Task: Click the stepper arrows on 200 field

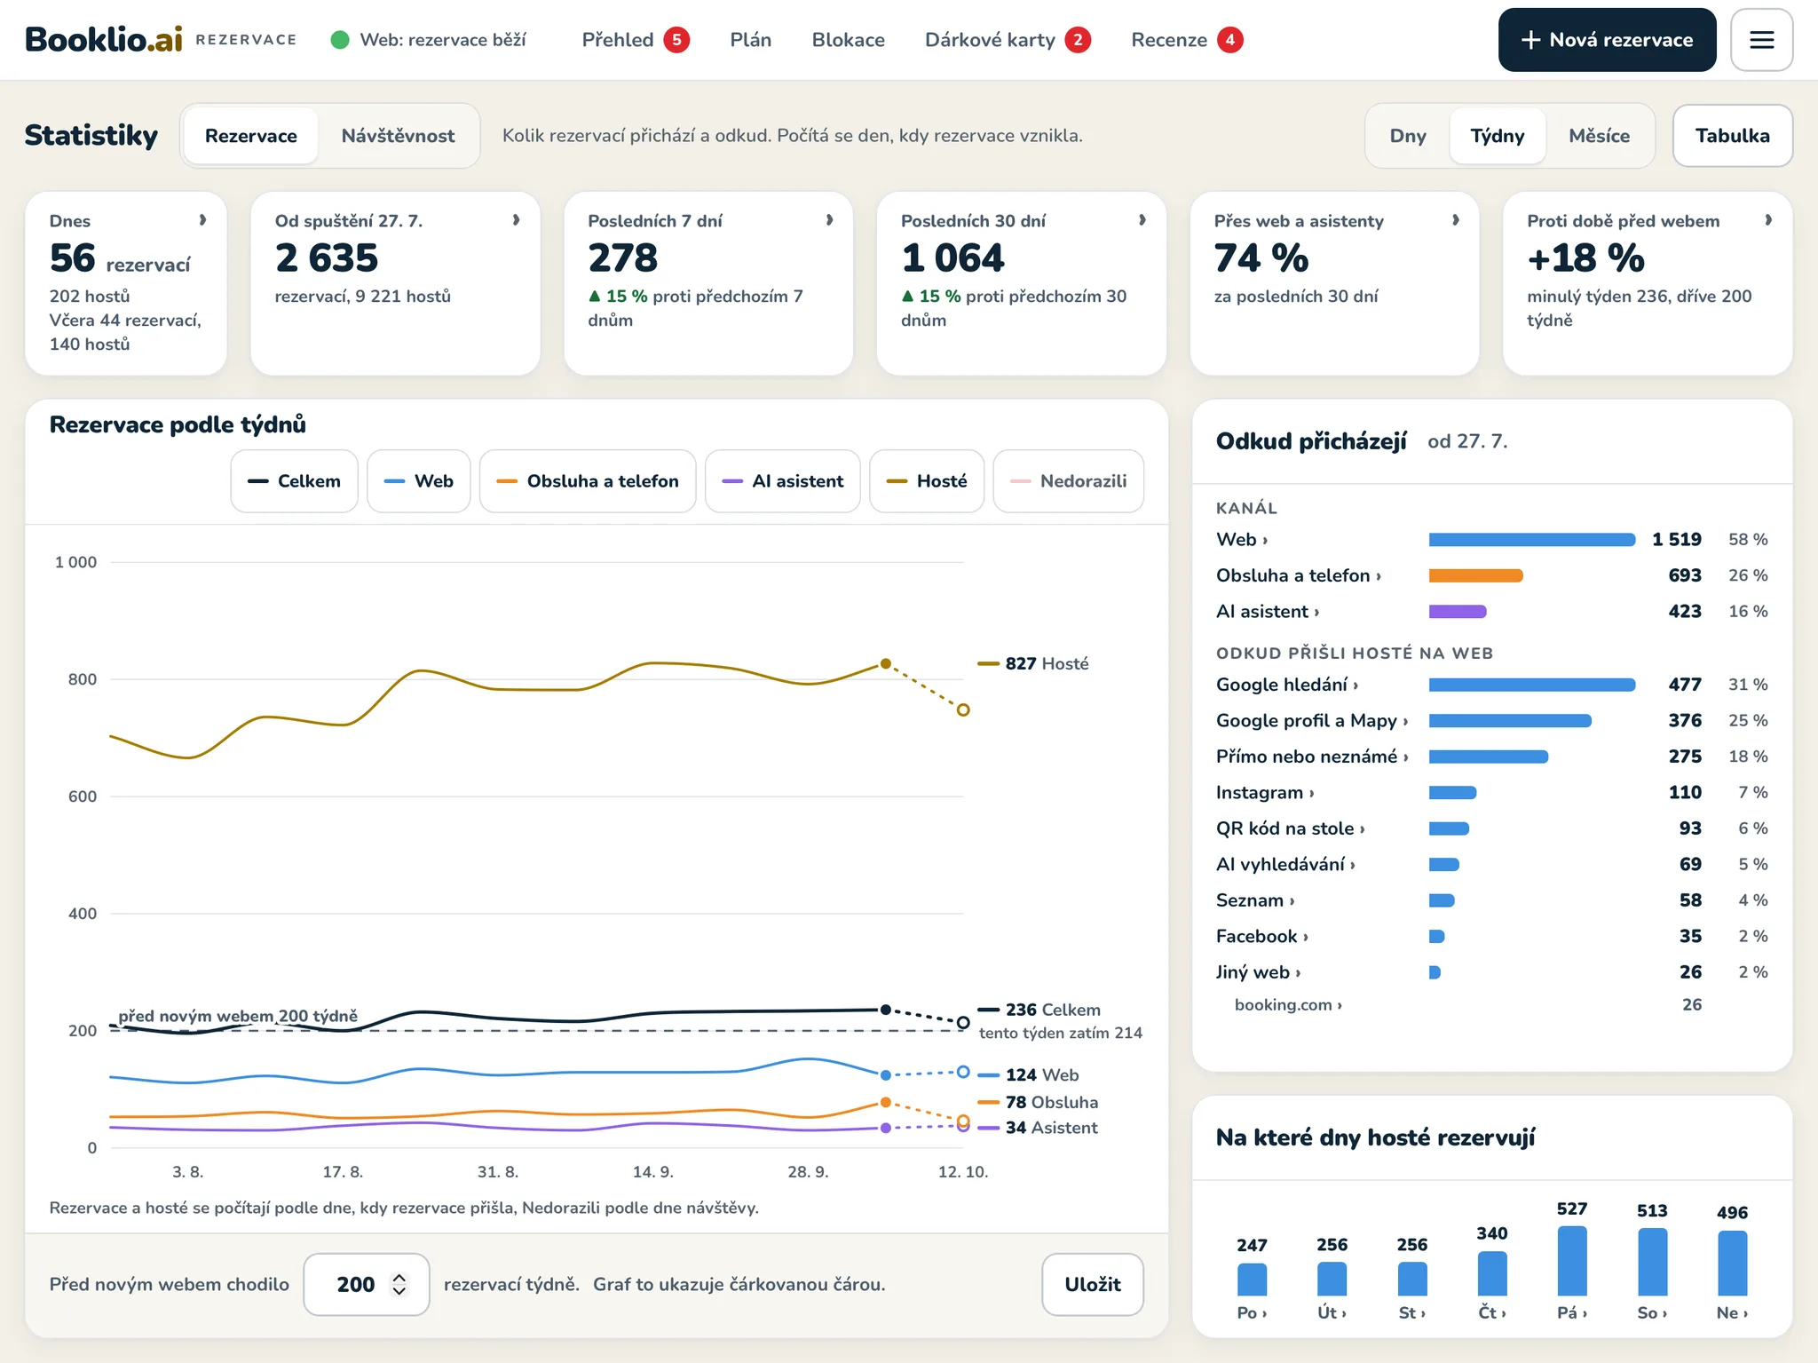Action: (399, 1284)
